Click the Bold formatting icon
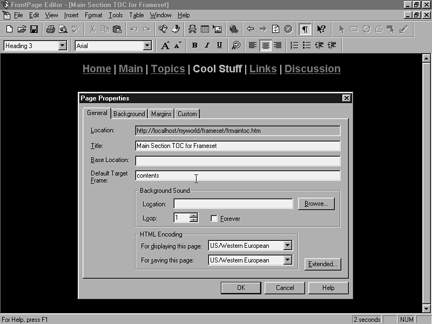 point(194,46)
